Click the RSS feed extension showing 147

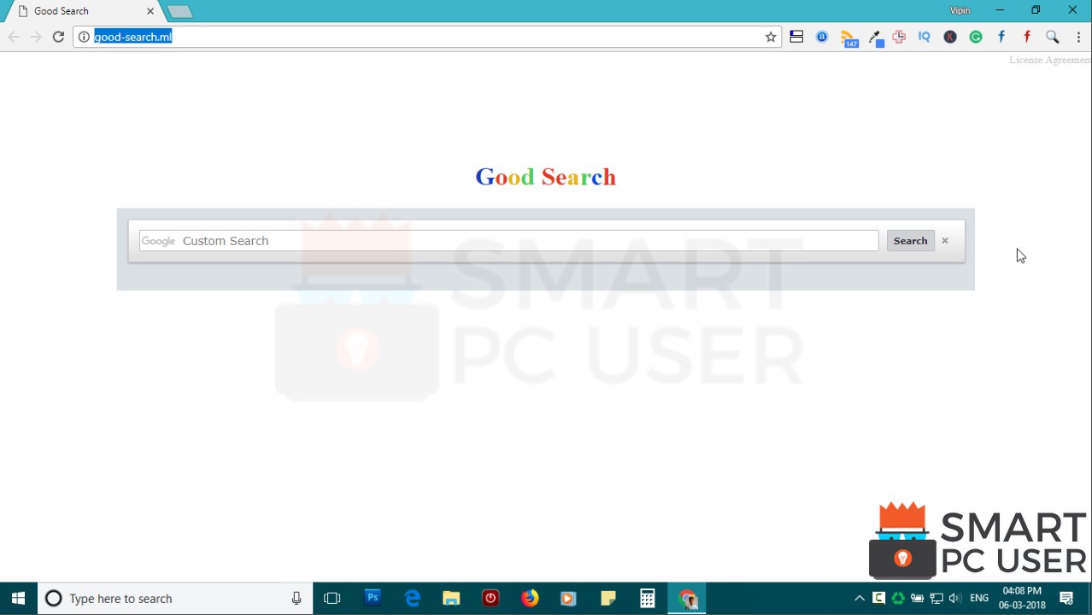tap(849, 37)
